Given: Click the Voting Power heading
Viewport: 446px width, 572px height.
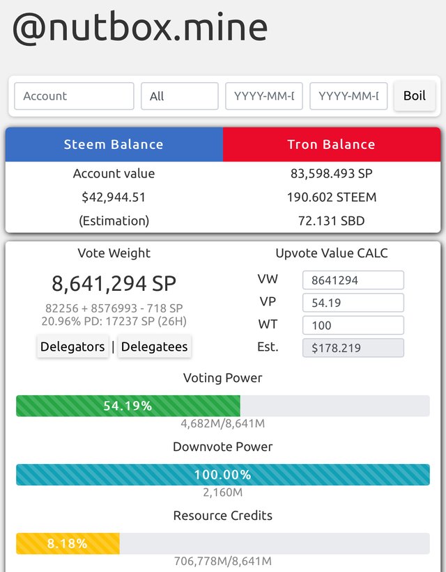Looking at the screenshot, I should click(223, 378).
